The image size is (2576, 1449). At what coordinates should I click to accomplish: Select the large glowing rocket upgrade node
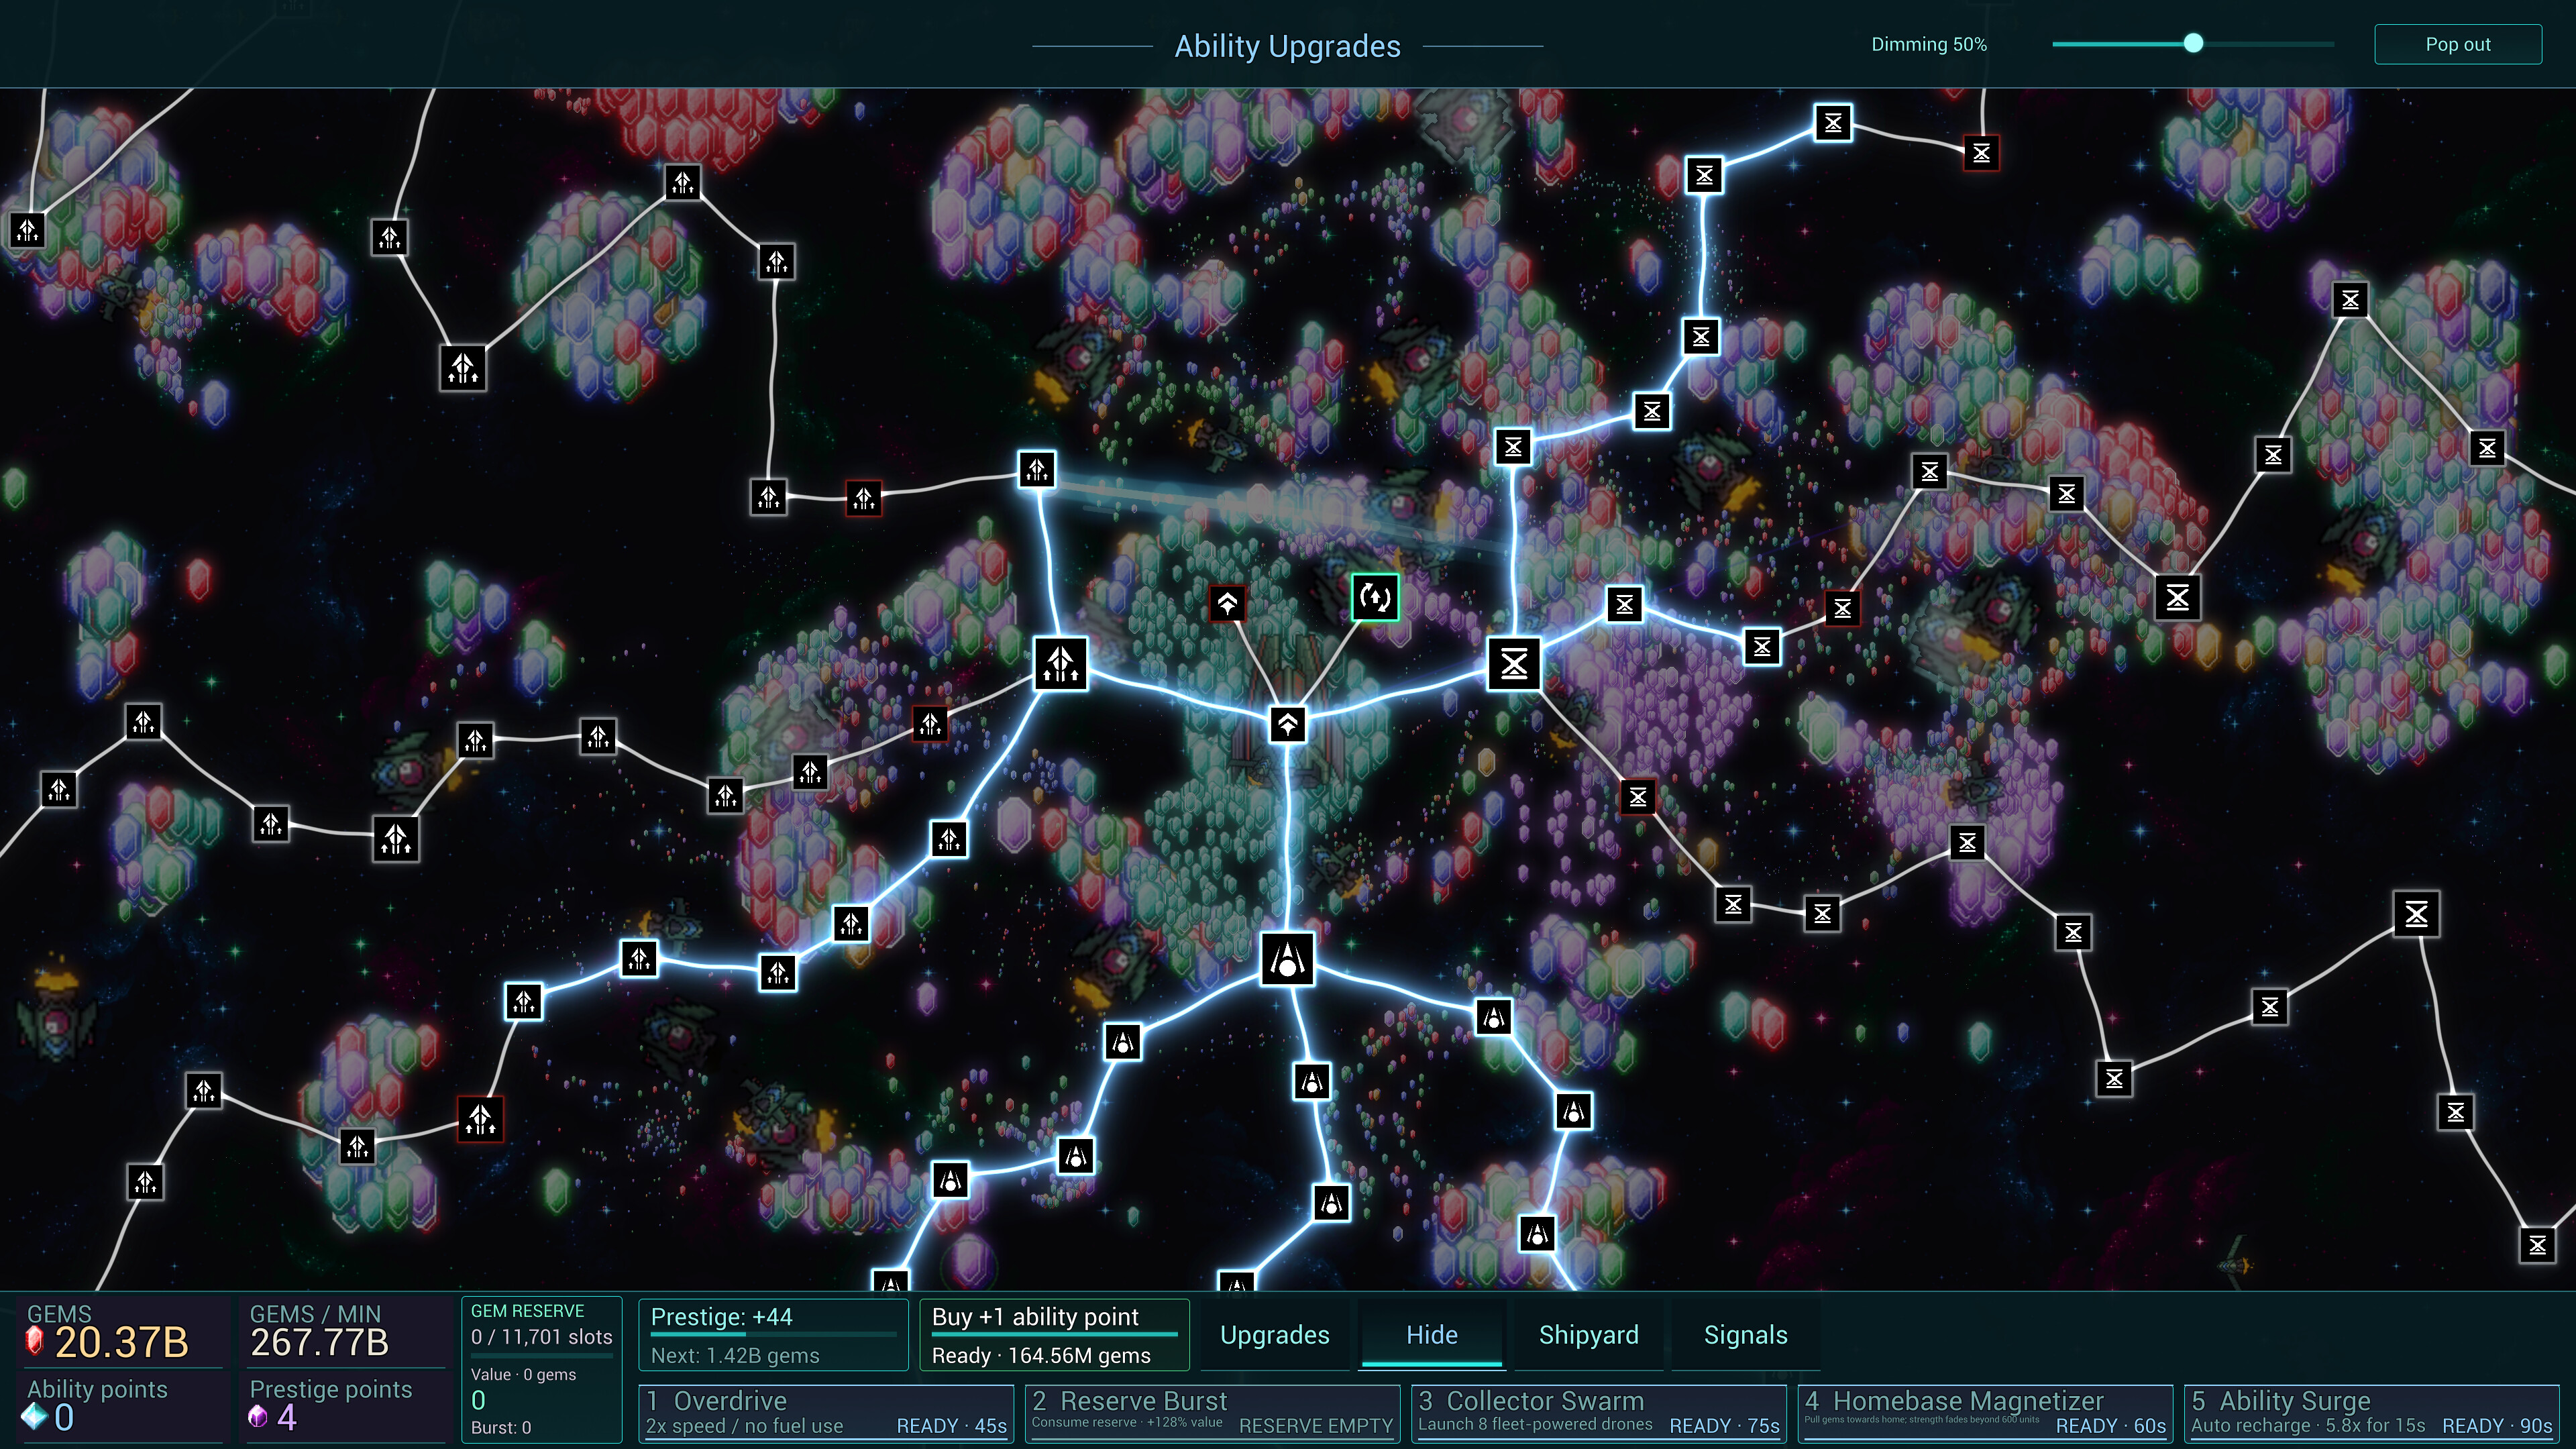pyautogui.click(x=1287, y=959)
